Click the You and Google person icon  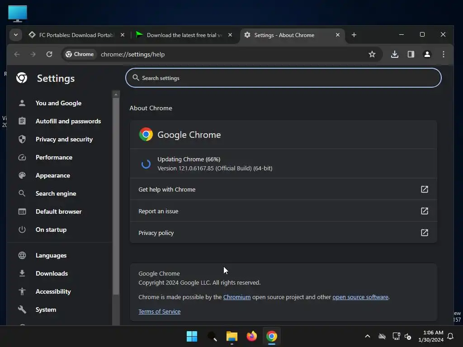[22, 103]
